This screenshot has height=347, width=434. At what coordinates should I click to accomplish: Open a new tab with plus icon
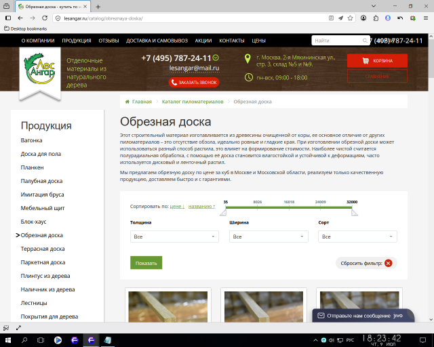point(98,7)
